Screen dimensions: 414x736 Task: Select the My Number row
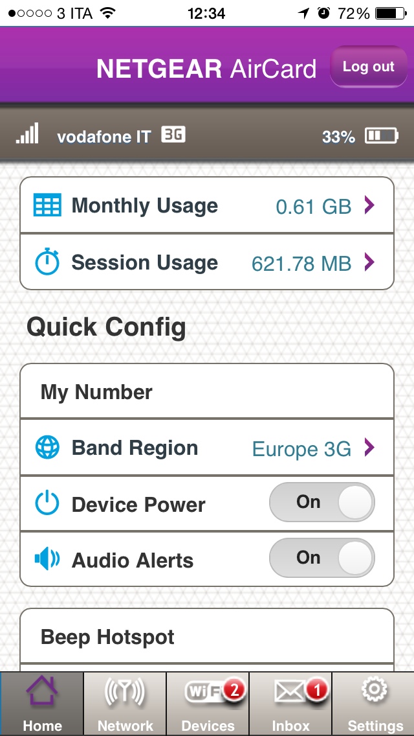coord(207,392)
